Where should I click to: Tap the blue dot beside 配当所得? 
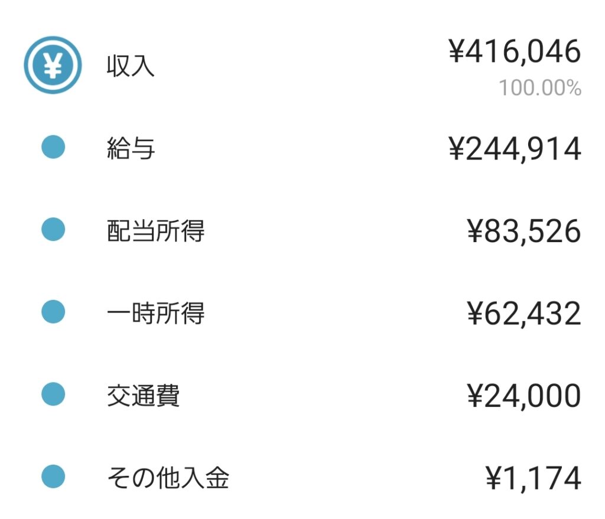click(53, 230)
